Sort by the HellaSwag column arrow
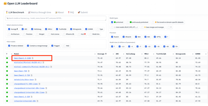The width and height of the screenshot is (208, 106). [142, 54]
